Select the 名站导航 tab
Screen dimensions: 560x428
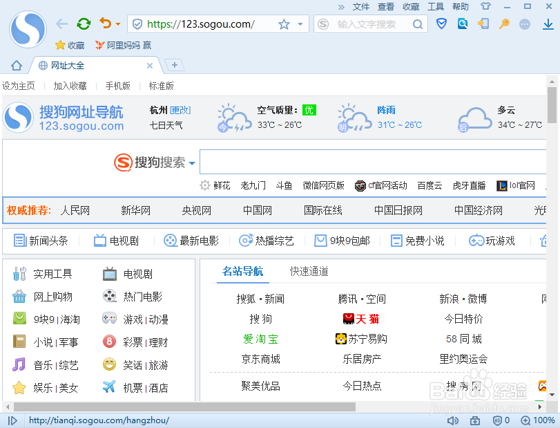242,271
